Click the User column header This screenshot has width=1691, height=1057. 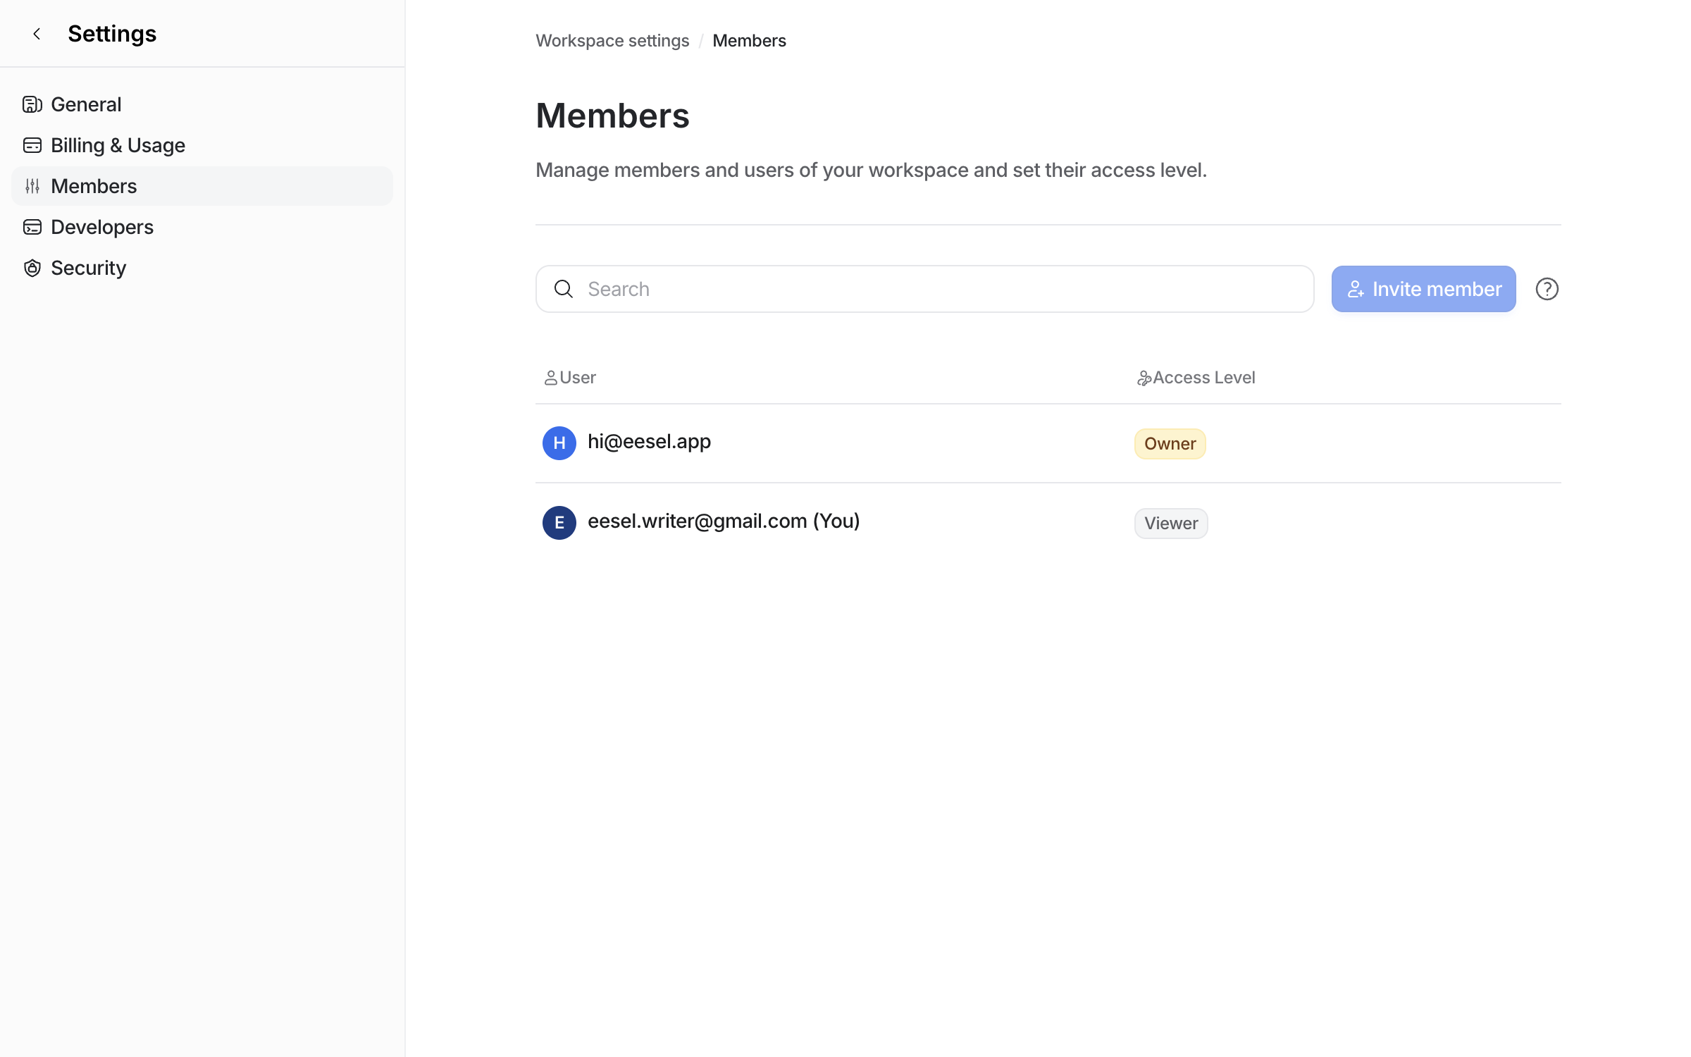click(x=570, y=378)
